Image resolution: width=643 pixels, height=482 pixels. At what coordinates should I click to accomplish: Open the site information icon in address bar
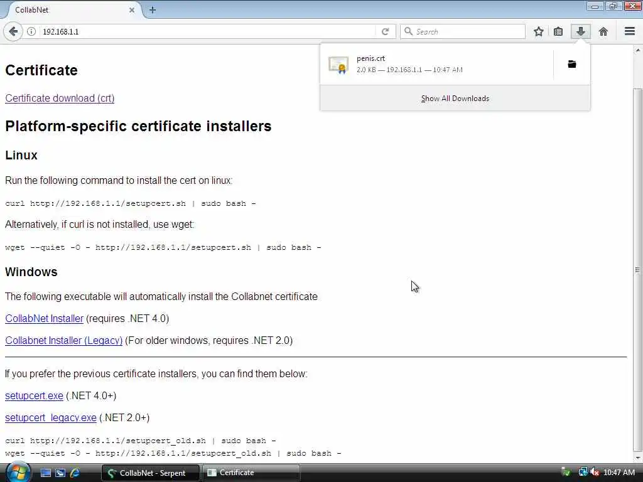point(31,31)
